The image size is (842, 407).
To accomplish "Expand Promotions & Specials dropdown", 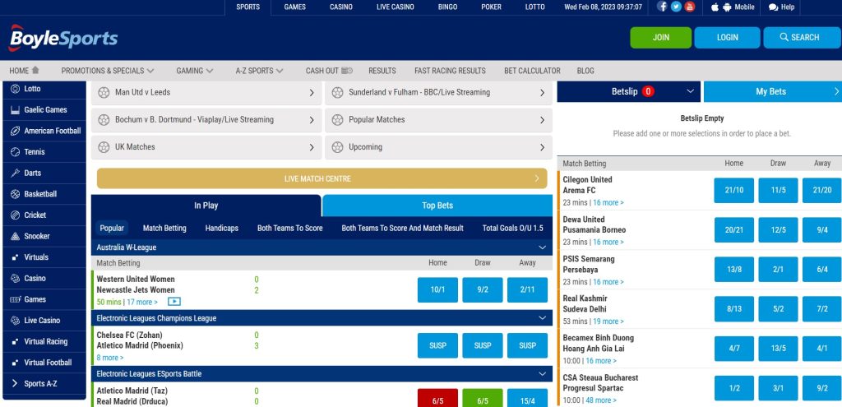I will pyautogui.click(x=150, y=71).
